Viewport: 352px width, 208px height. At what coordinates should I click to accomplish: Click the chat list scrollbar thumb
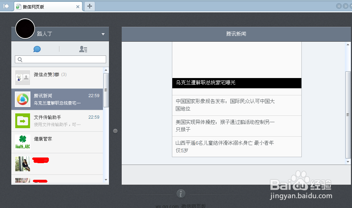coord(106,90)
